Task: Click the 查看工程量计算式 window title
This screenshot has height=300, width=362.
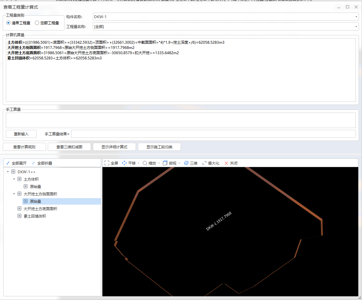Action: (21, 7)
